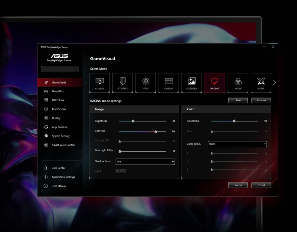Close the DisplayWidget Center window

coord(273,47)
